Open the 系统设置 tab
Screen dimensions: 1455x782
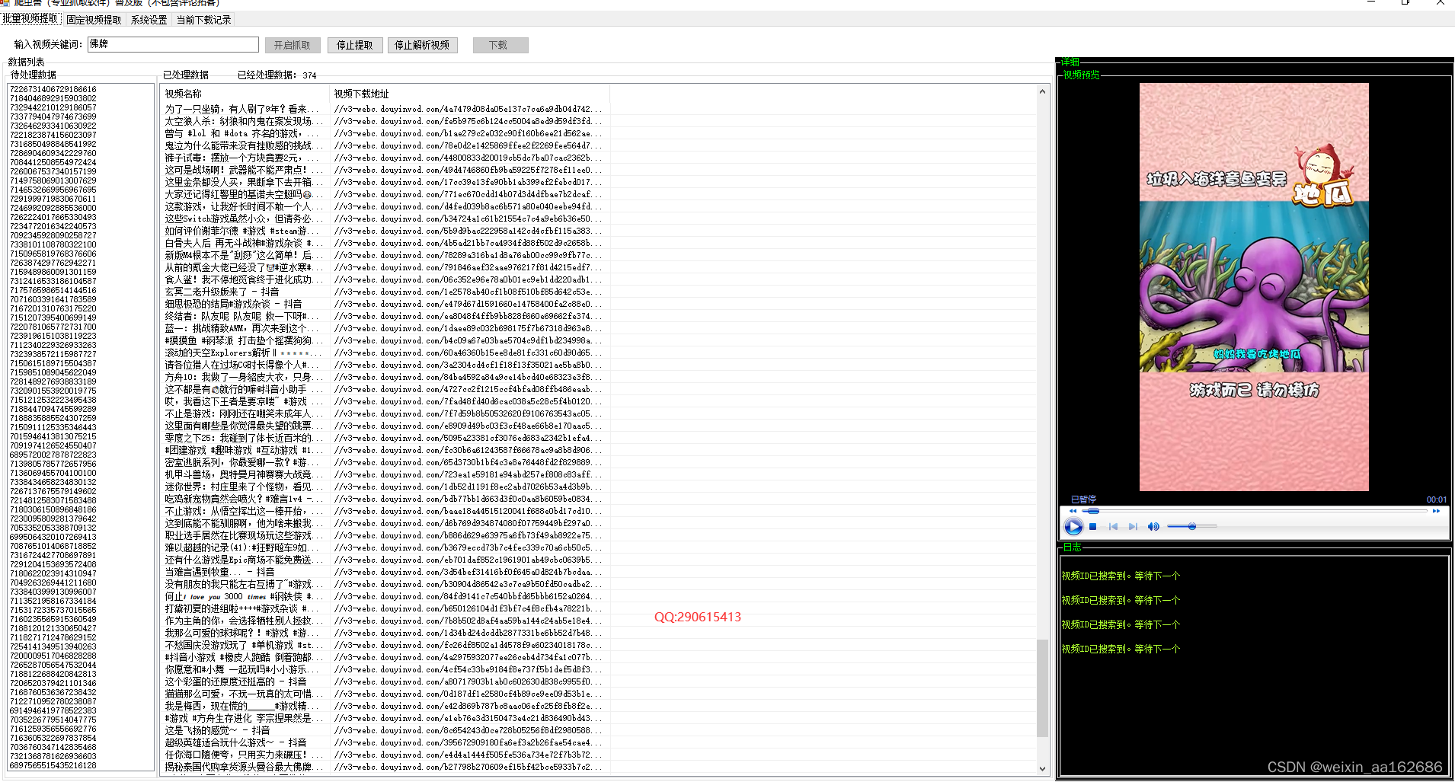click(x=149, y=20)
